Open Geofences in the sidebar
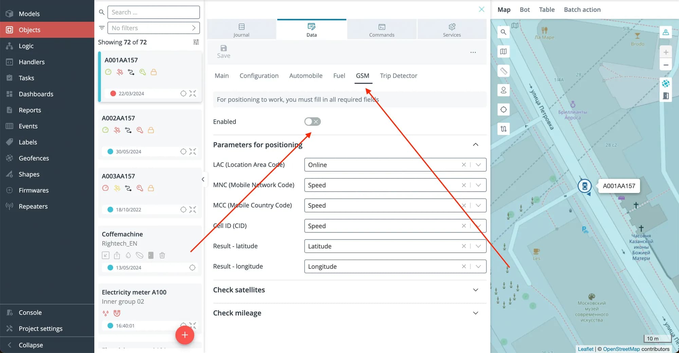 (34, 158)
